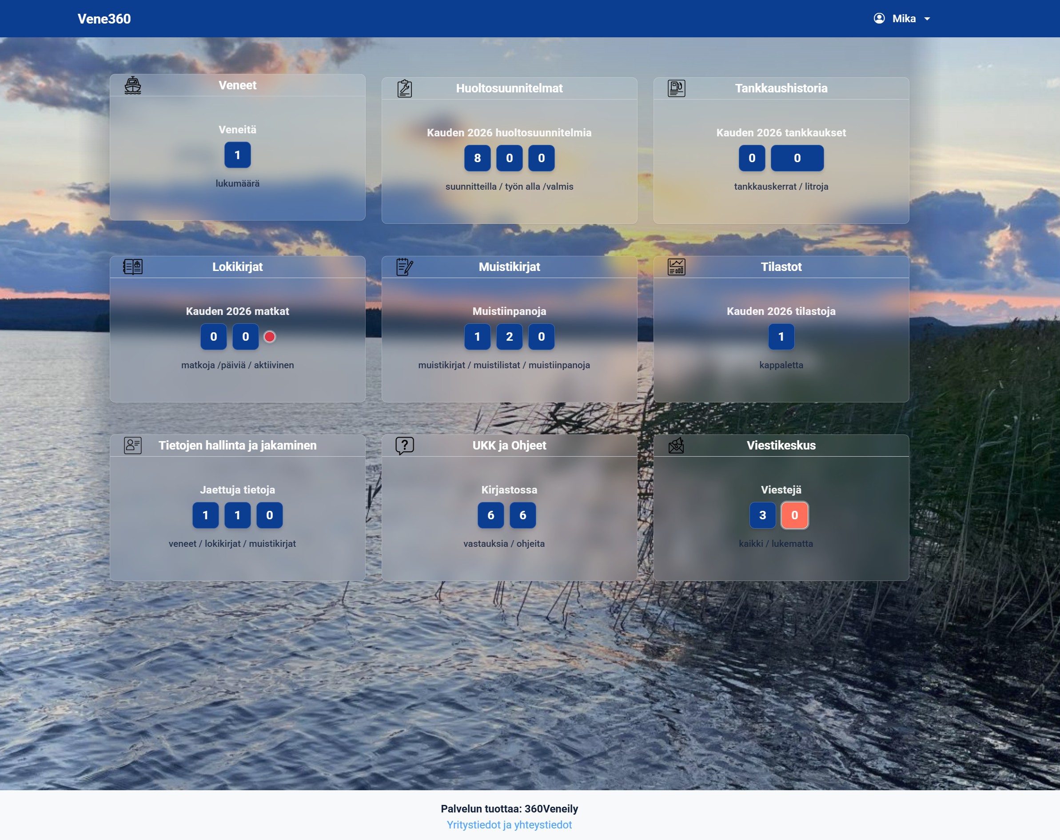Click the chart icon on Tilastot card
1060x840 pixels.
[677, 267]
